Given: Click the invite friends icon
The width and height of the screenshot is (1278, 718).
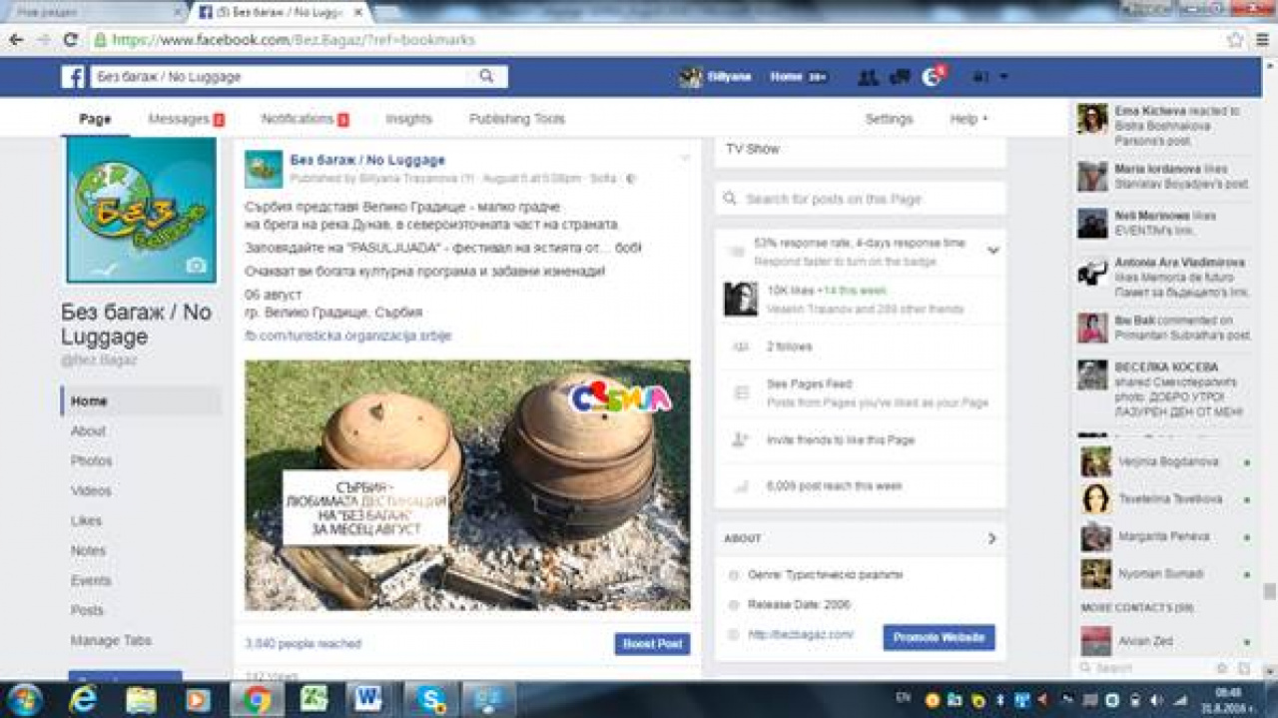Looking at the screenshot, I should tap(741, 439).
